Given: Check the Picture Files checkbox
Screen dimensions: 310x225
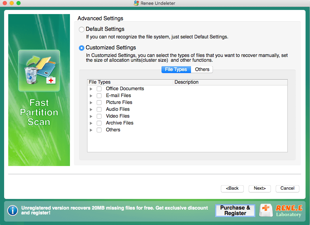Looking at the screenshot, I should pos(99,103).
